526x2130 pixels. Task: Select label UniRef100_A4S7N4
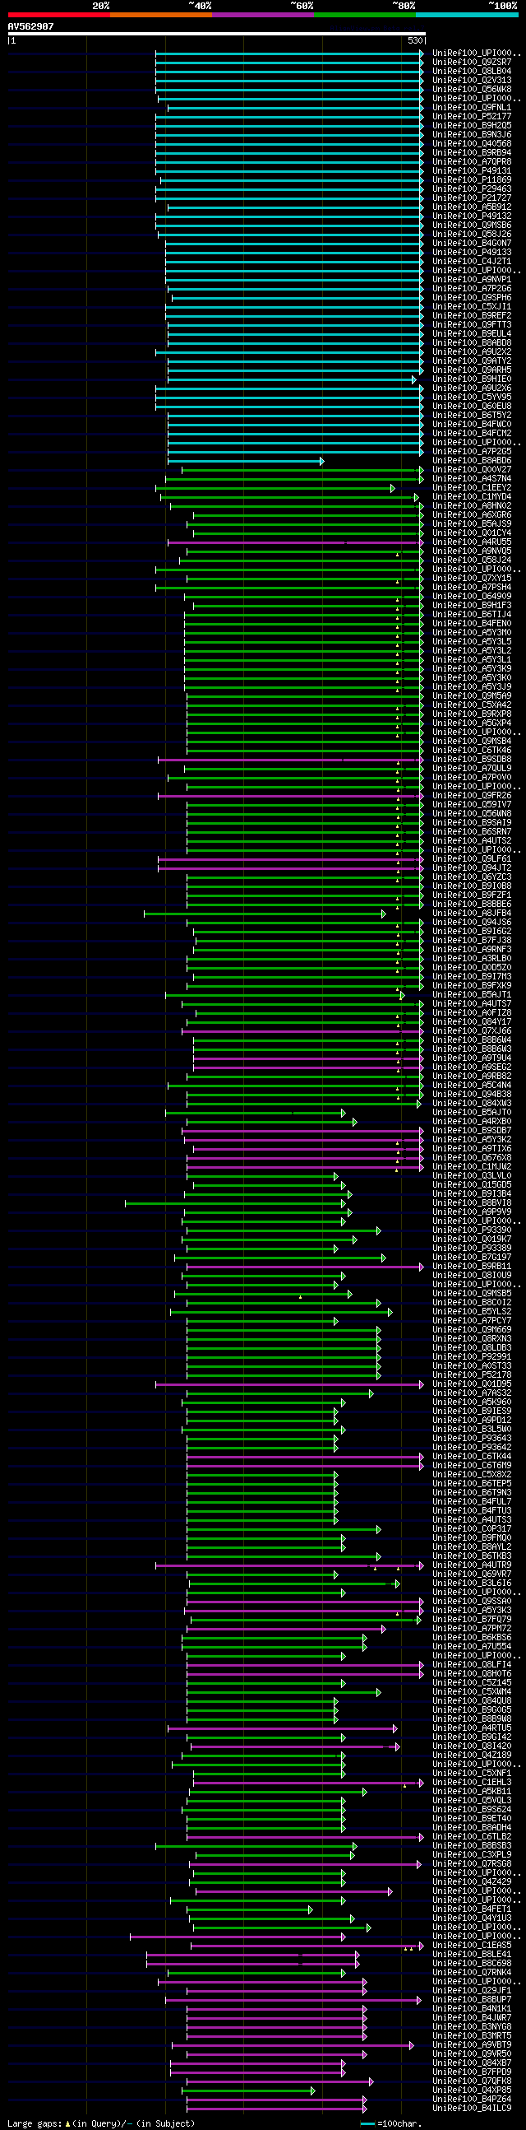pos(472,479)
